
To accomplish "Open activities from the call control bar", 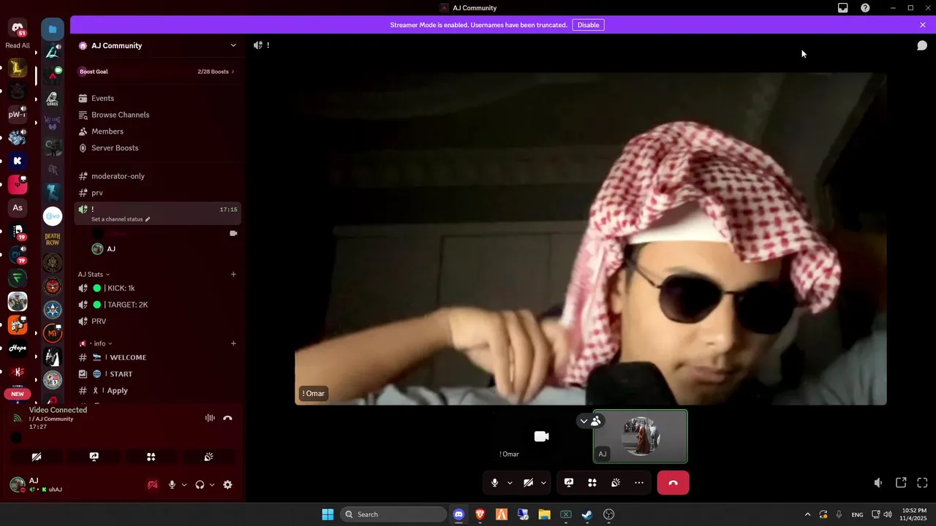I will pyautogui.click(x=592, y=483).
